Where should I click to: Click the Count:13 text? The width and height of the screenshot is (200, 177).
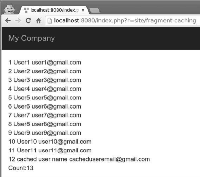21,168
